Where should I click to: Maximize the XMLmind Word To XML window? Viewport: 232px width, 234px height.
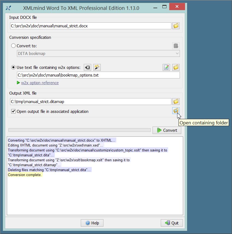(164, 7)
